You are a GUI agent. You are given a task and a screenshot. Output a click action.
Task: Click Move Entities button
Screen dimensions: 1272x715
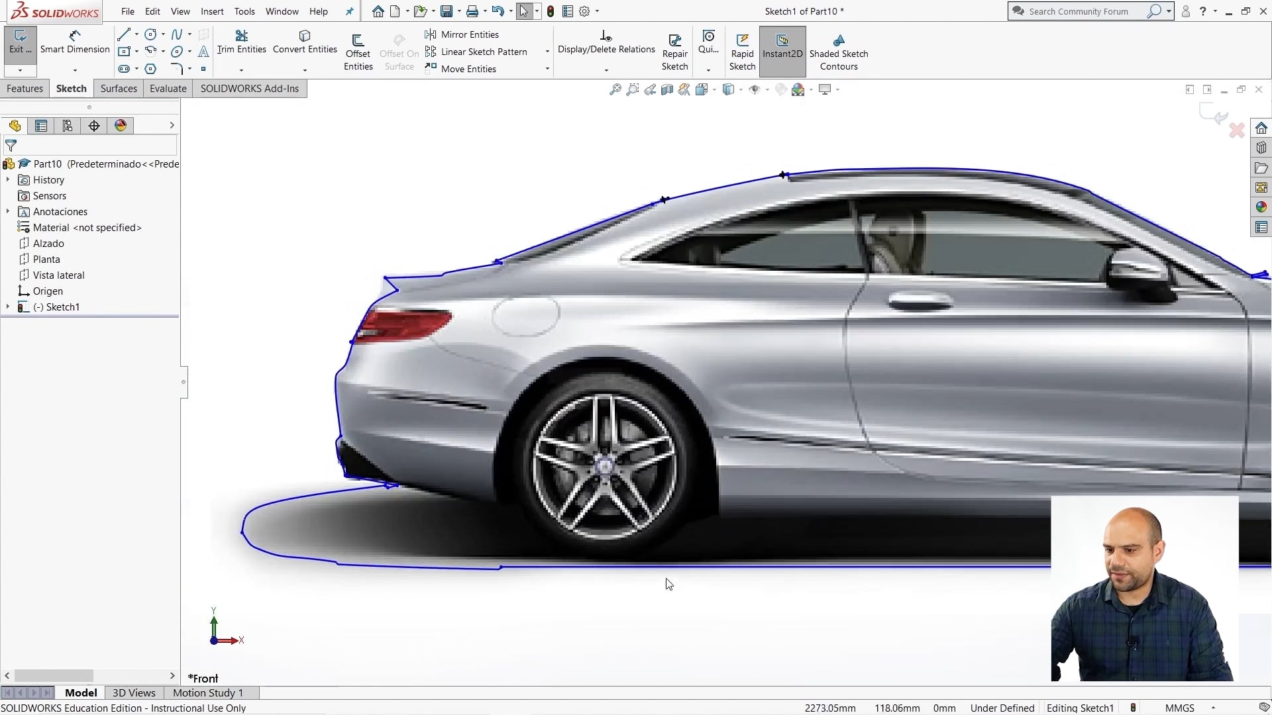coord(461,69)
